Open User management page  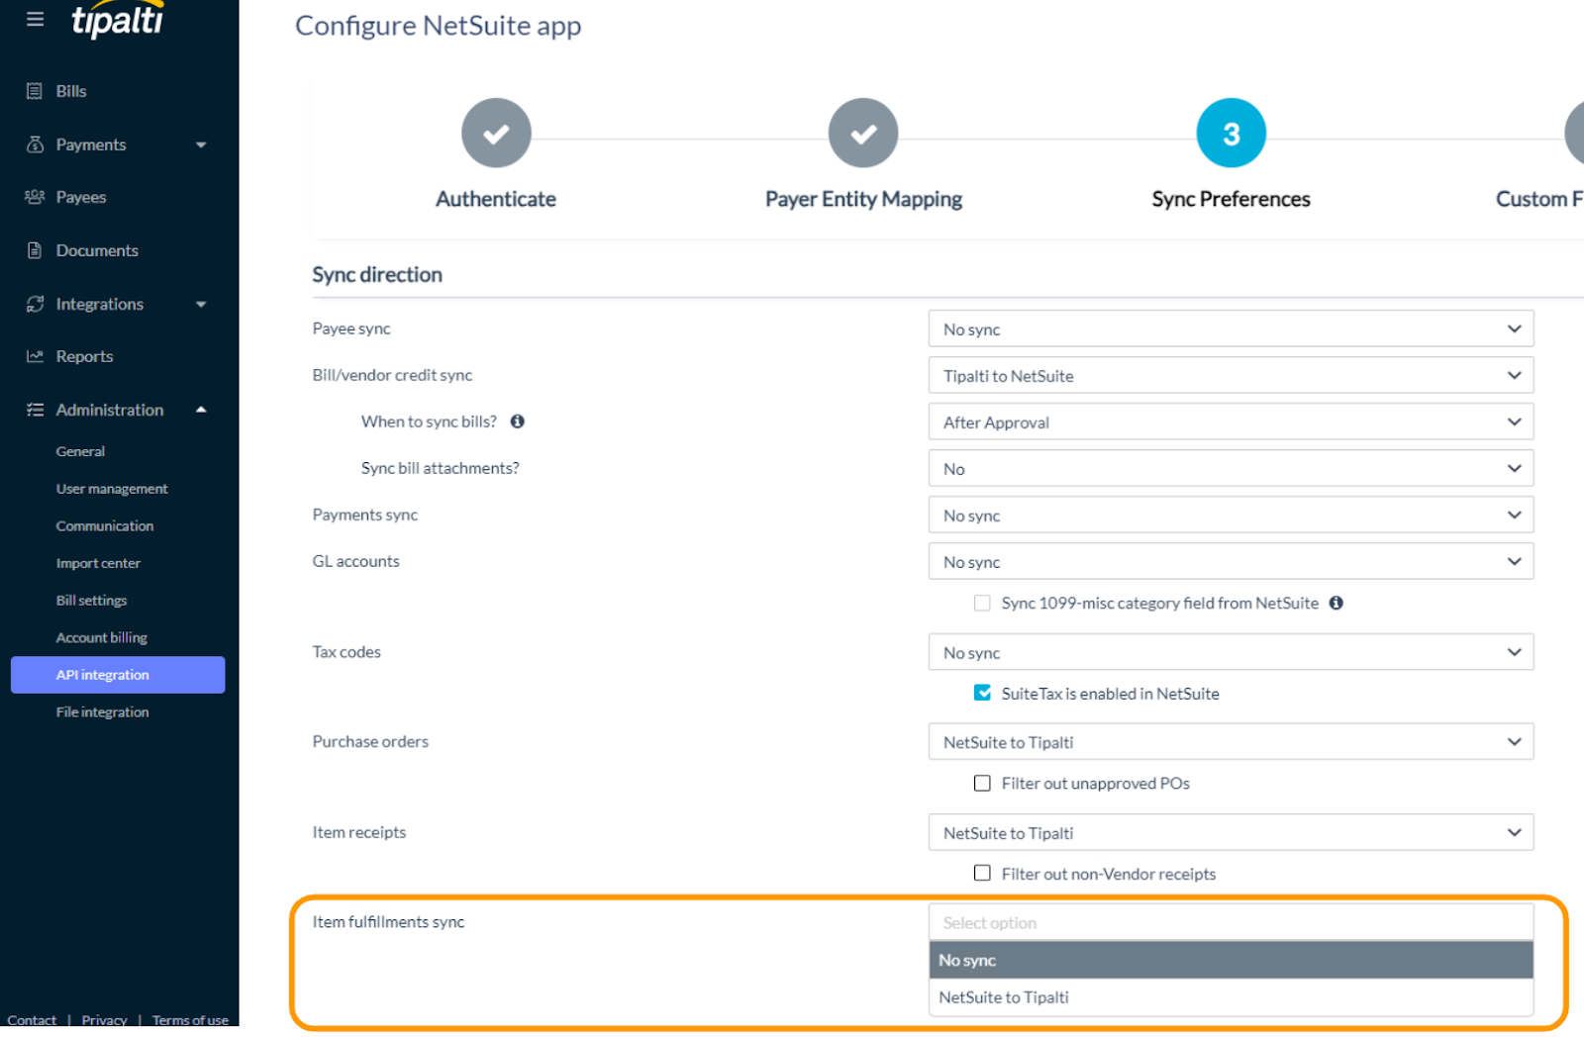click(112, 489)
